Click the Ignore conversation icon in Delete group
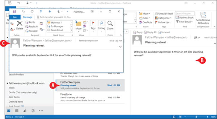This screenshot has height=119, width=217. (x=12, y=24)
